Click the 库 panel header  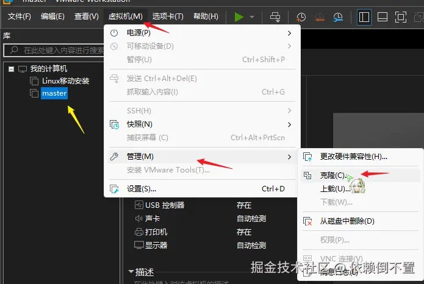coord(7,36)
